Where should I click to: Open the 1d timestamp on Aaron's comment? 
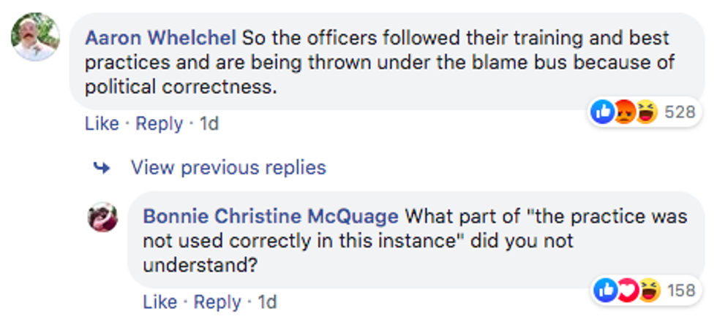209,124
